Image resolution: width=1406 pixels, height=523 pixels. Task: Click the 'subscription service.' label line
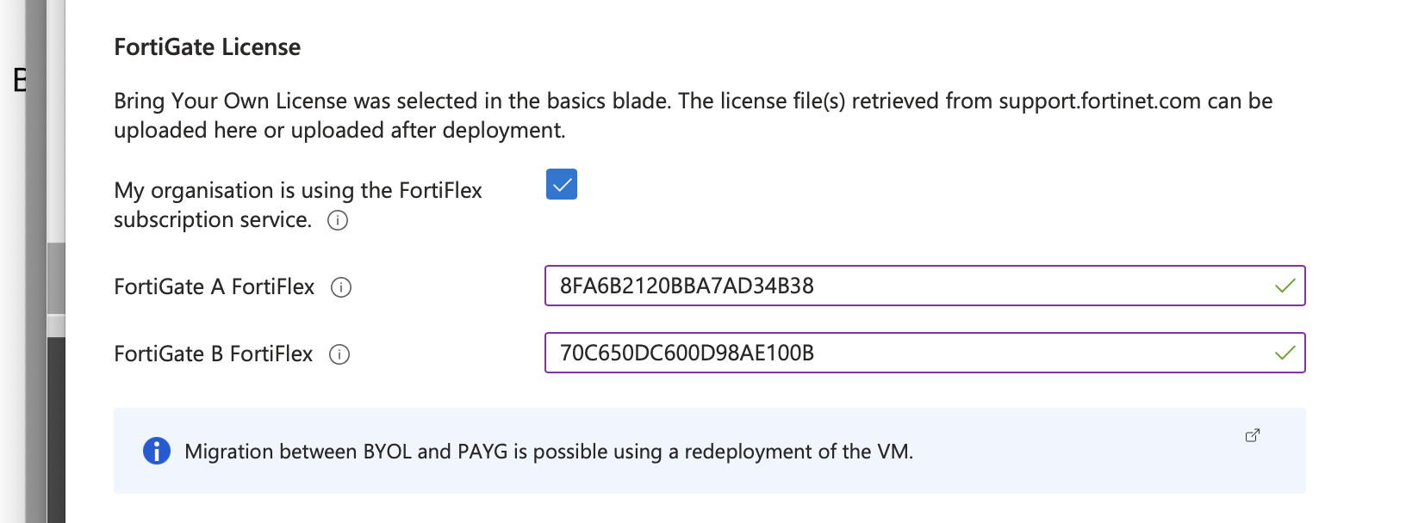213,219
